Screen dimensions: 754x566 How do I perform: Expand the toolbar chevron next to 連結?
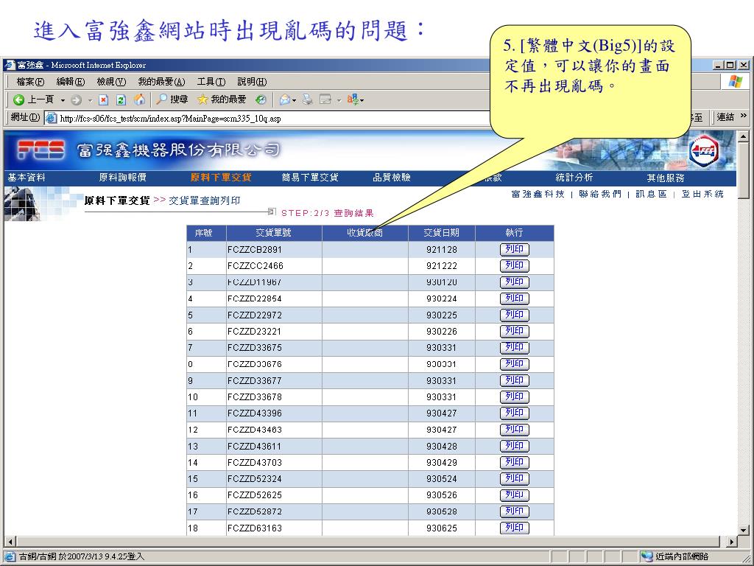click(x=744, y=116)
